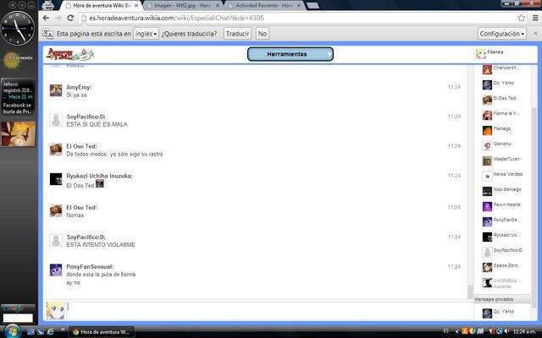The width and height of the screenshot is (542, 338).
Task: Go back with the browser back arrow
Action: [x=46, y=18]
